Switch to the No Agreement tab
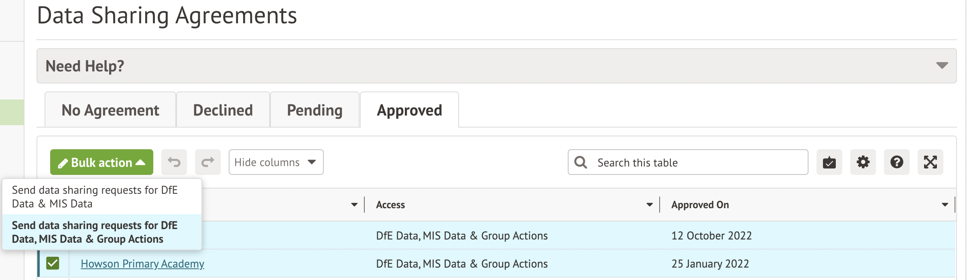The image size is (967, 280). (x=110, y=110)
